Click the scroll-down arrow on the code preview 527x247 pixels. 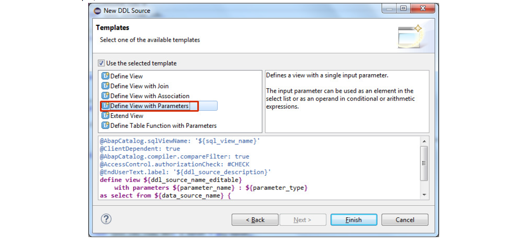point(425,195)
